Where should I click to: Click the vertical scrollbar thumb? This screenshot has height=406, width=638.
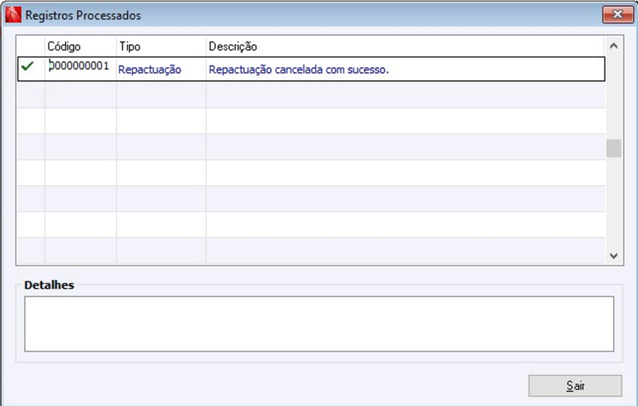(x=613, y=148)
